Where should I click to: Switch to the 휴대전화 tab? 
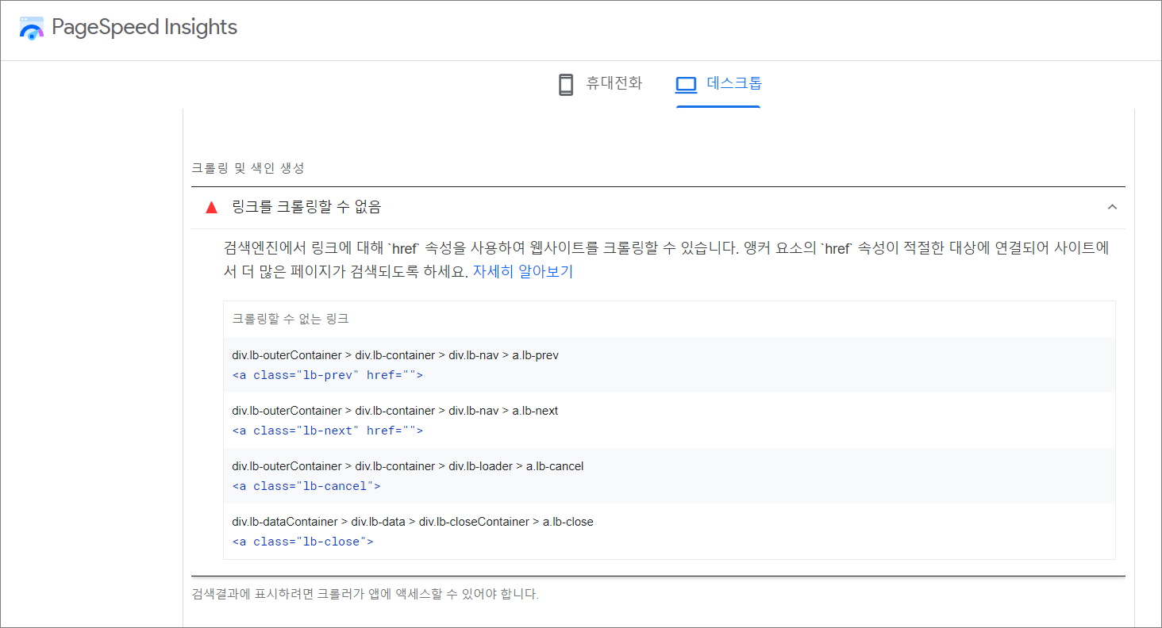(600, 84)
